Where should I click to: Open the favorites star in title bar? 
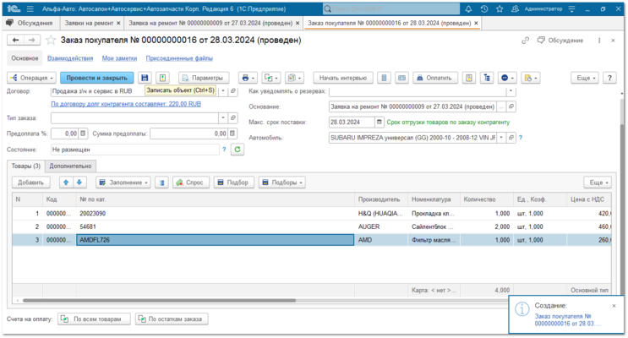500,8
